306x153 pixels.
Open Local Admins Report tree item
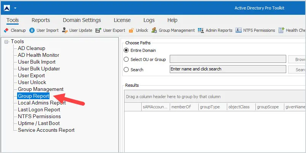(42, 103)
